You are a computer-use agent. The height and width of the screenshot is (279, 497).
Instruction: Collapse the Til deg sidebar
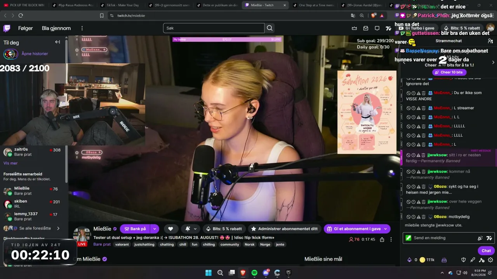click(x=57, y=42)
